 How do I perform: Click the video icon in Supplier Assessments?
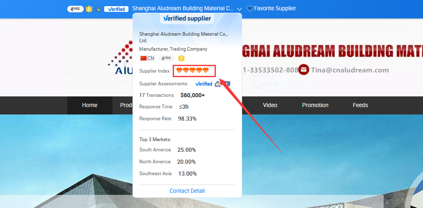click(x=227, y=84)
